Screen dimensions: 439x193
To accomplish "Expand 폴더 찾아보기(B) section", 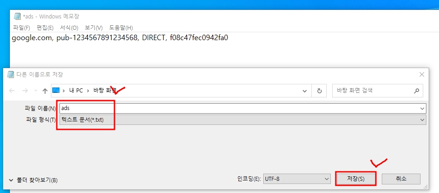I will tap(33, 180).
